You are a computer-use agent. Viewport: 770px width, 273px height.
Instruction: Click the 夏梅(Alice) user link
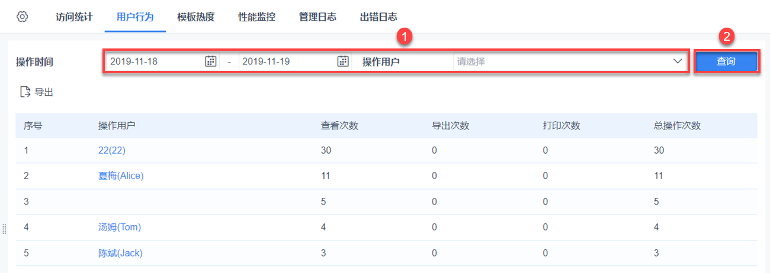(121, 175)
